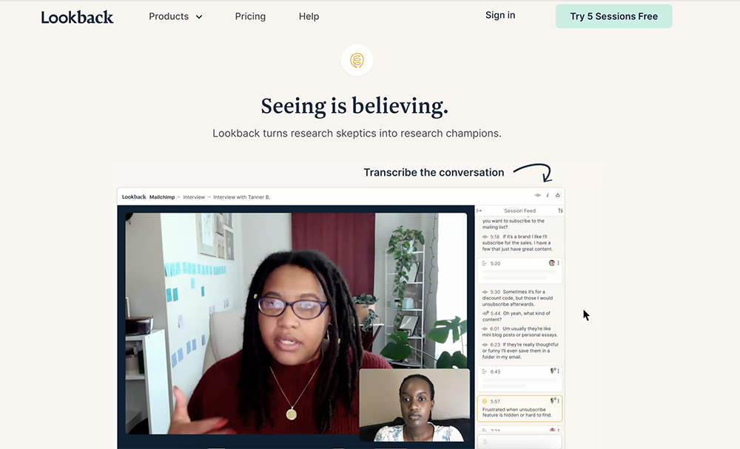Click the sun highlight icon on the 5:57 note
Viewport: 740px width, 449px height.
click(484, 402)
